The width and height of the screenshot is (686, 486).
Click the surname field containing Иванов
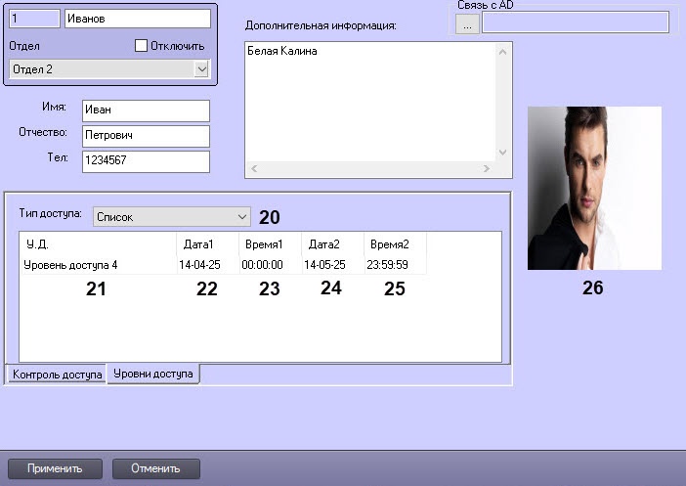pyautogui.click(x=136, y=19)
